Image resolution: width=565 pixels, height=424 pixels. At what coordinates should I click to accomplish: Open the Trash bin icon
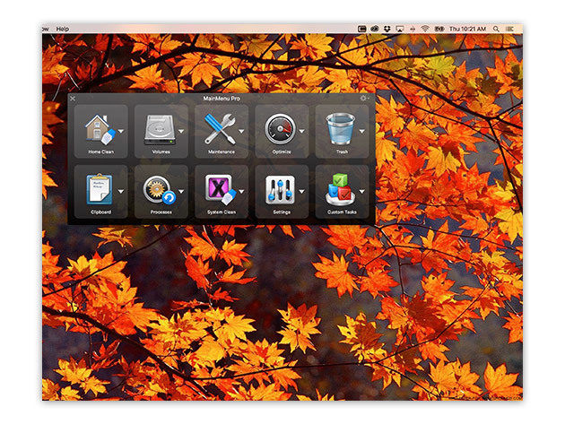341,129
